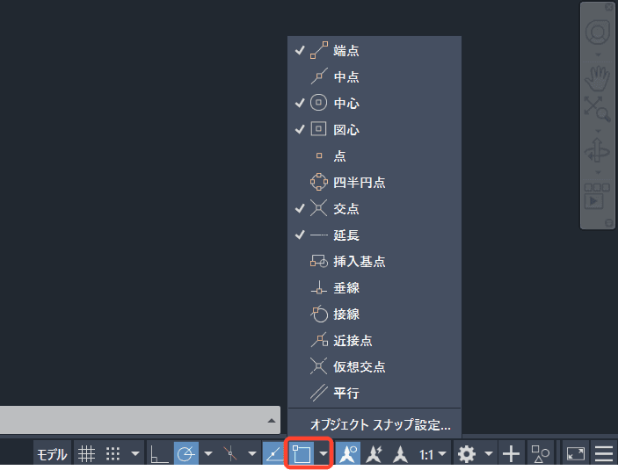Click the Orbit tool in navigation bar

pos(598,152)
